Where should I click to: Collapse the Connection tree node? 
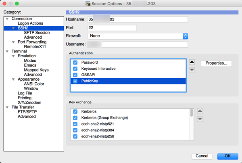click(x=7, y=19)
